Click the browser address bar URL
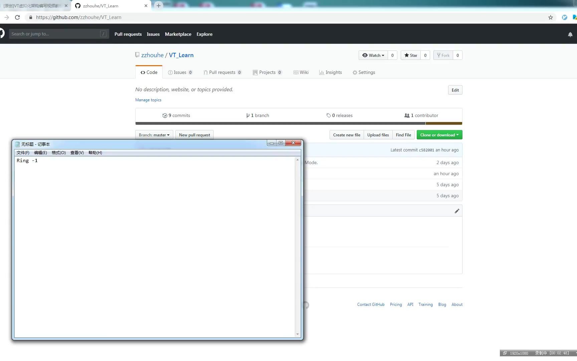 (x=78, y=17)
